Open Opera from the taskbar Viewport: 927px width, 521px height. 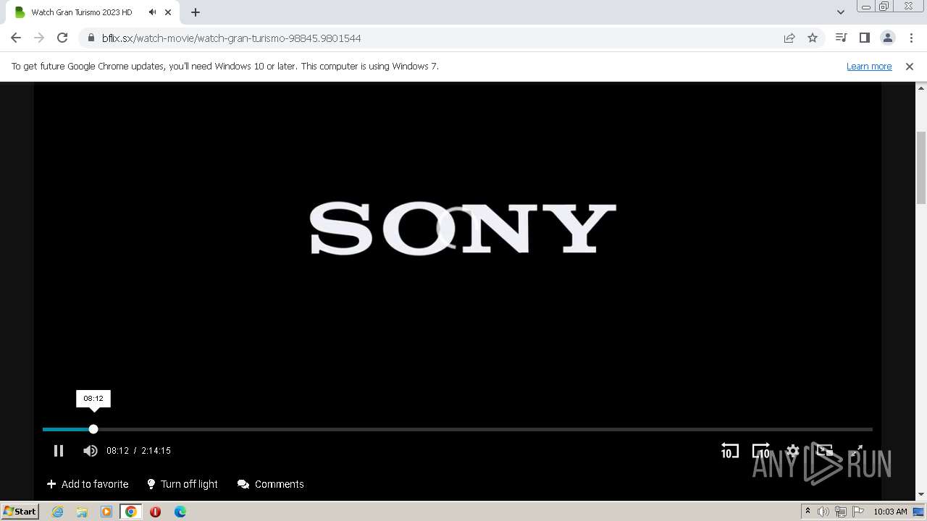(155, 512)
